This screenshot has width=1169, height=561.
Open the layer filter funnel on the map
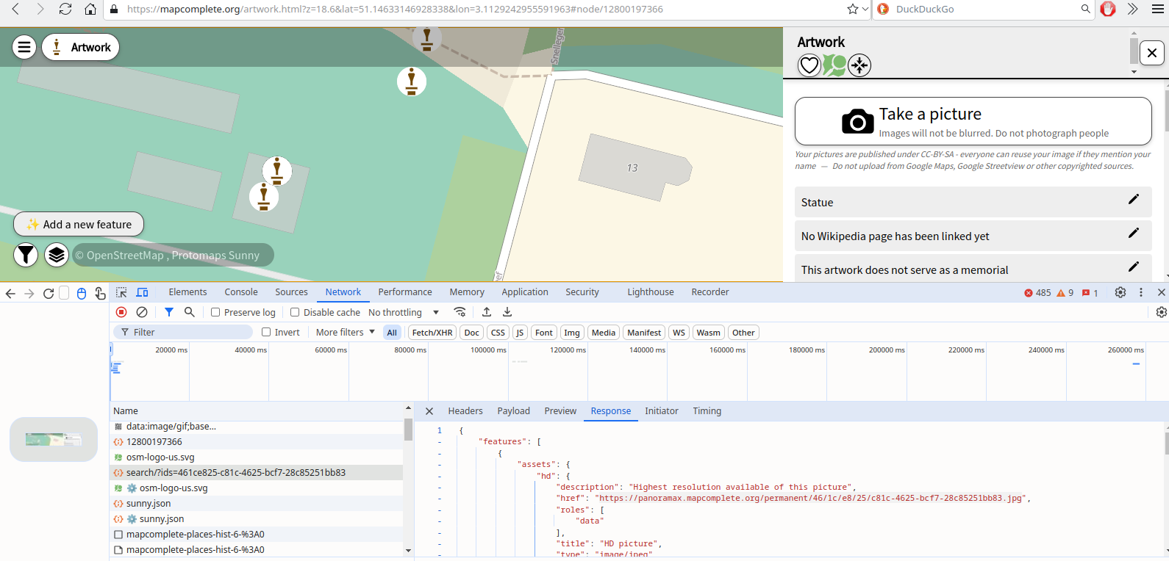(x=26, y=255)
